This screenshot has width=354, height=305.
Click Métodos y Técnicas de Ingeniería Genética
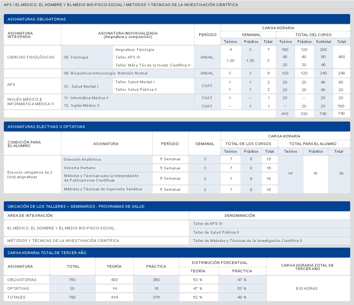103,189
